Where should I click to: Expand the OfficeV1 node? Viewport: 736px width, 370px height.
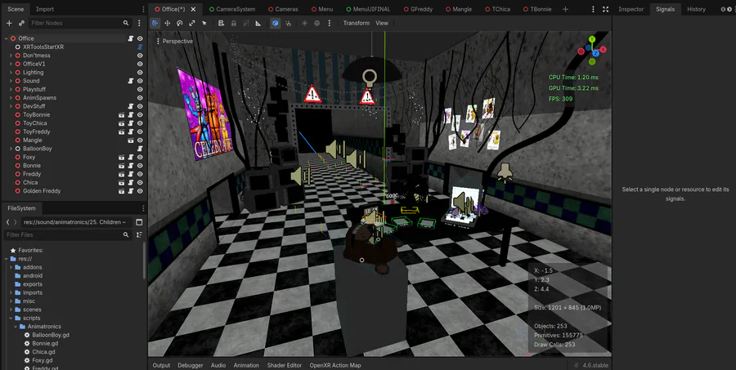(11, 64)
